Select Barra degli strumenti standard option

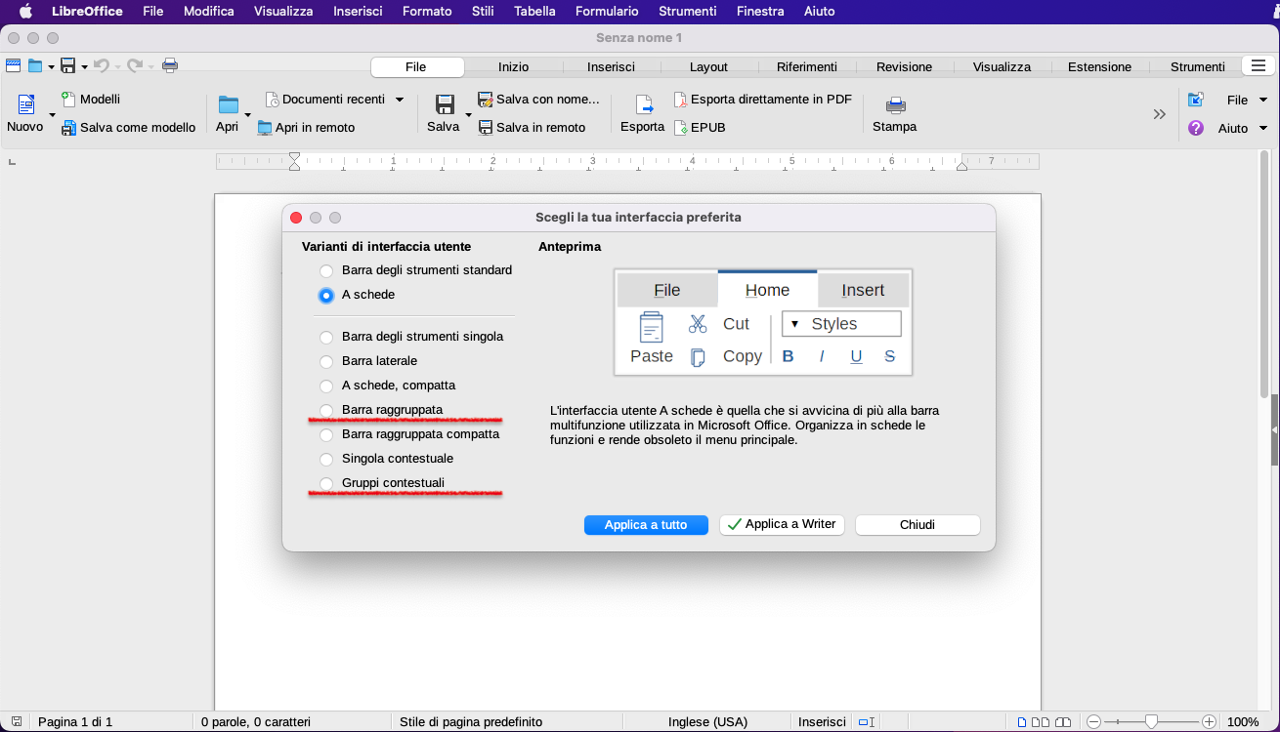pos(326,270)
